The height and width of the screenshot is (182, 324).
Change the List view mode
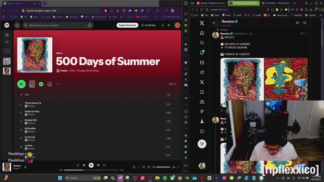coord(172,84)
